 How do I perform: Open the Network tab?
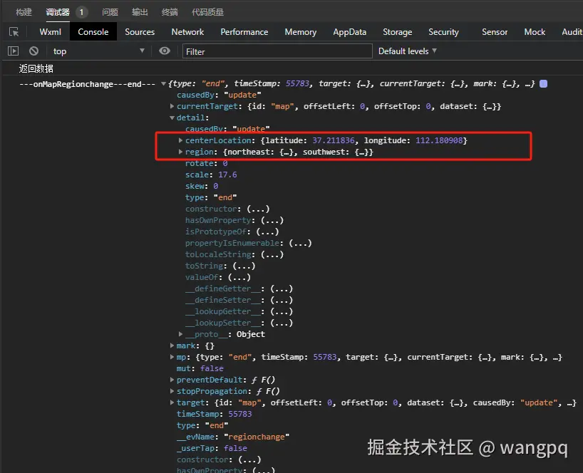[187, 32]
